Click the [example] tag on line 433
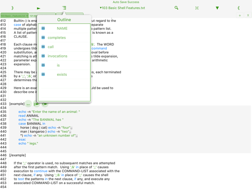The image size is (252, 189). 17,104
